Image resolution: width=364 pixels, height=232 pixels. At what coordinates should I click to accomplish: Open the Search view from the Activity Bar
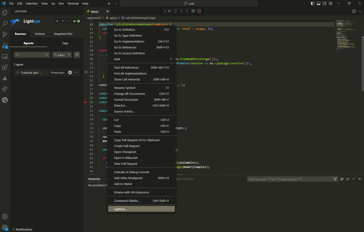(x=5, y=23)
